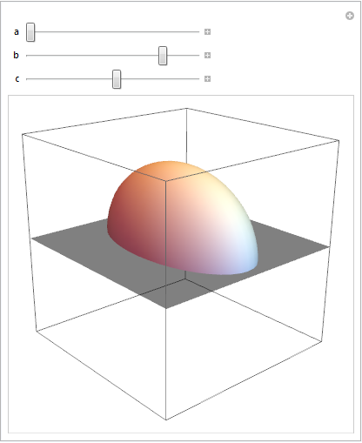The height and width of the screenshot is (443, 362).
Task: Set slider c to its far right end
Action: [198, 79]
